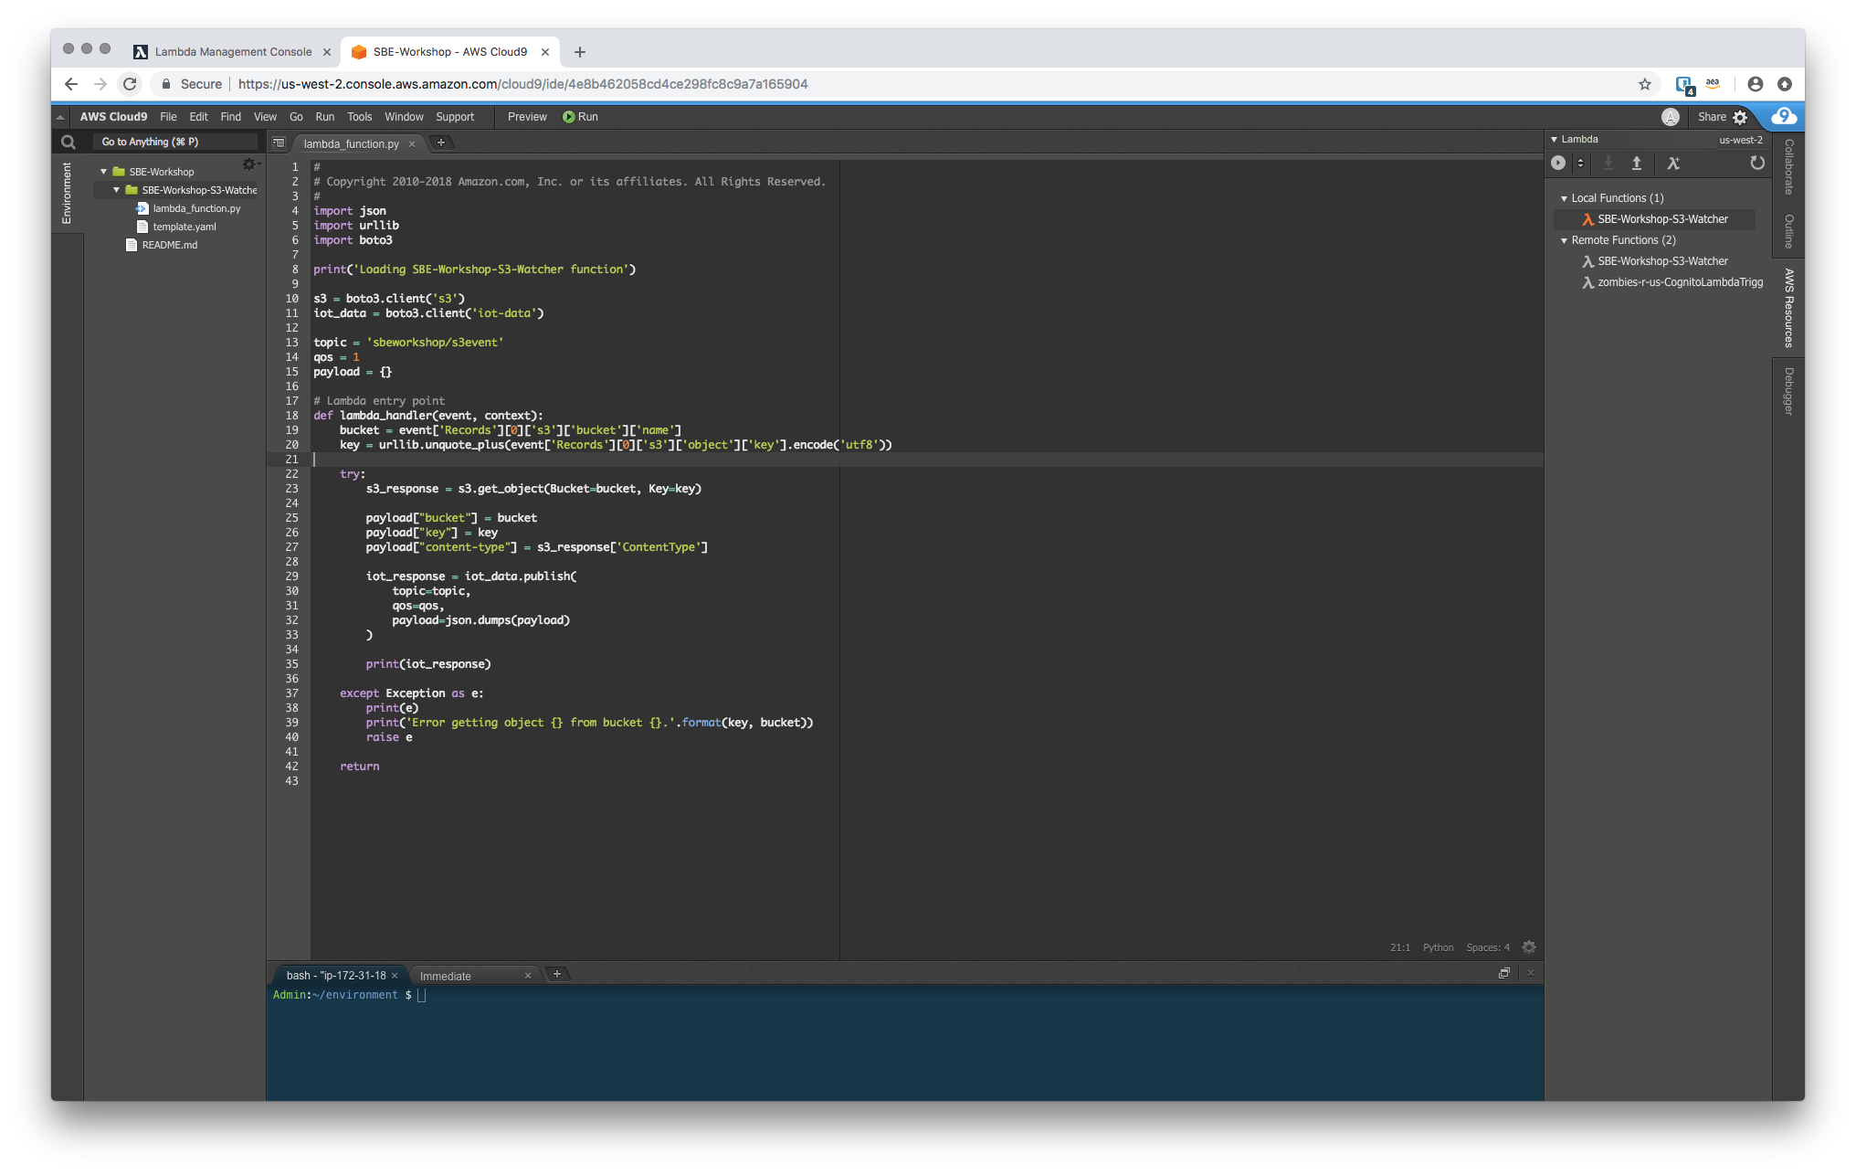
Task: Change the us-west-2 region selector
Action: tap(1740, 140)
